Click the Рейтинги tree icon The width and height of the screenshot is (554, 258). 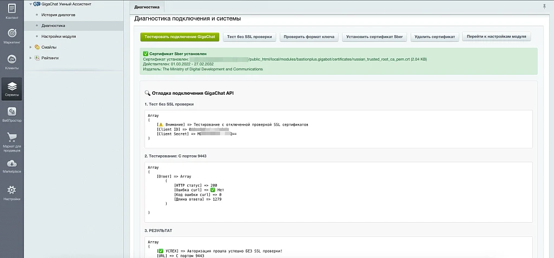coord(37,58)
